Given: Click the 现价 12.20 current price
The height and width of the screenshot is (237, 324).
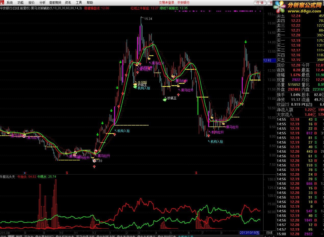Looking at the screenshot, I should tap(289, 65).
